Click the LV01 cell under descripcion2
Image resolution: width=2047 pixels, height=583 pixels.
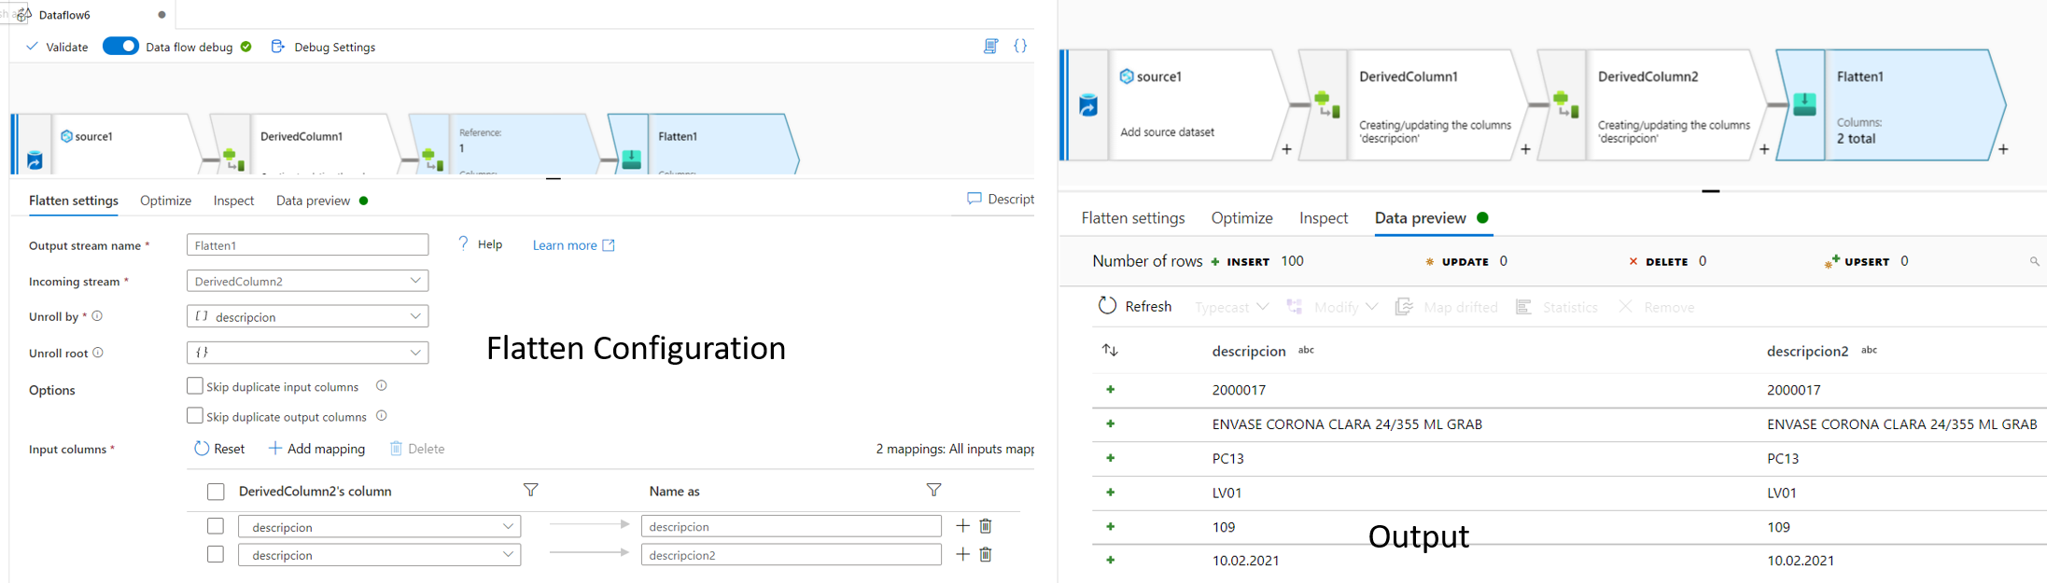coord(1784,493)
